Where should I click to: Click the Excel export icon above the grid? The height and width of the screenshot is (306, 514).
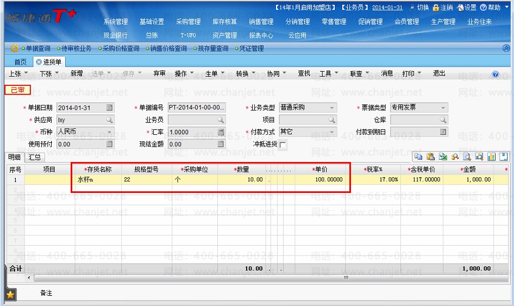(x=443, y=157)
